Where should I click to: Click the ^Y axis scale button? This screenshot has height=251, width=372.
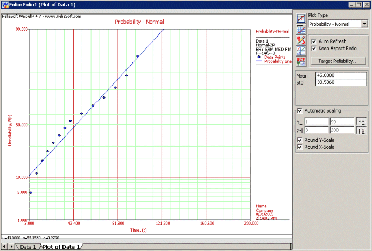[362, 122]
